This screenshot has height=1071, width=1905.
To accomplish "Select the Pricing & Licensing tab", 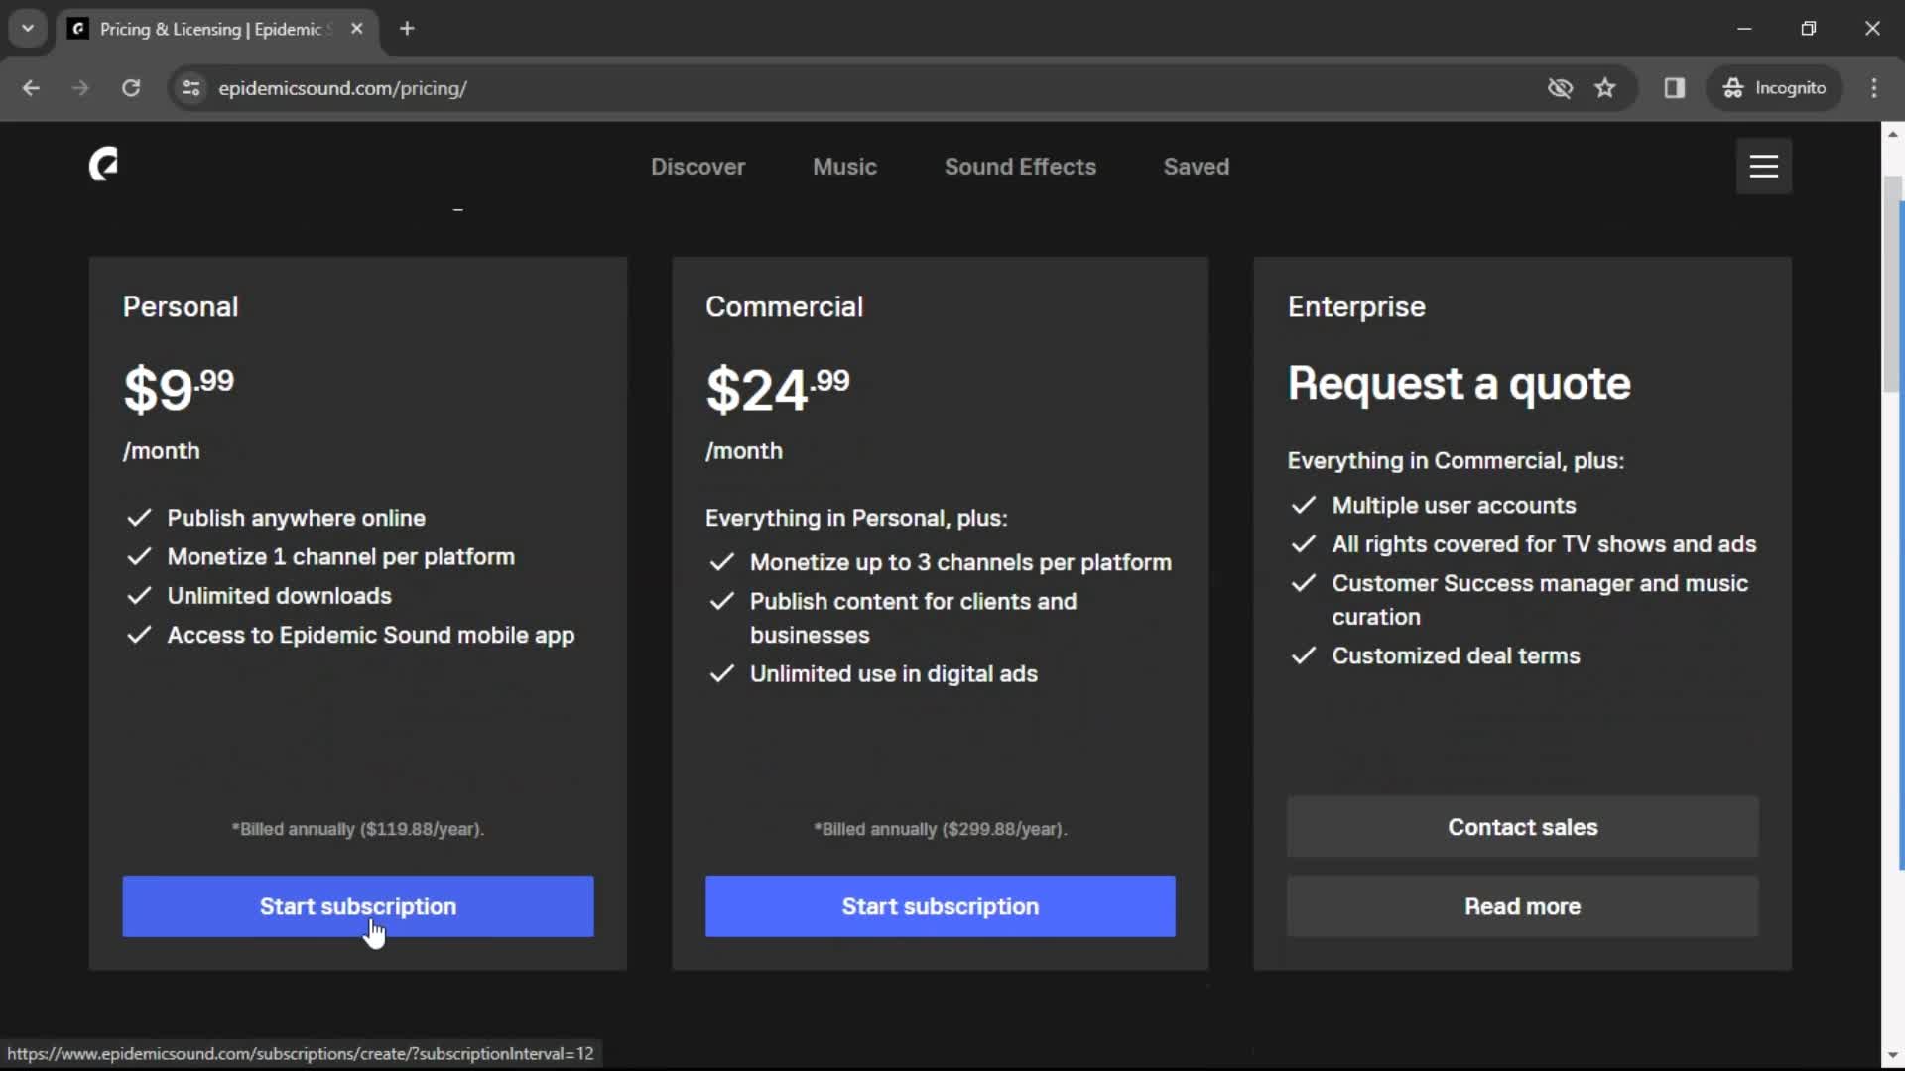I will pyautogui.click(x=218, y=29).
